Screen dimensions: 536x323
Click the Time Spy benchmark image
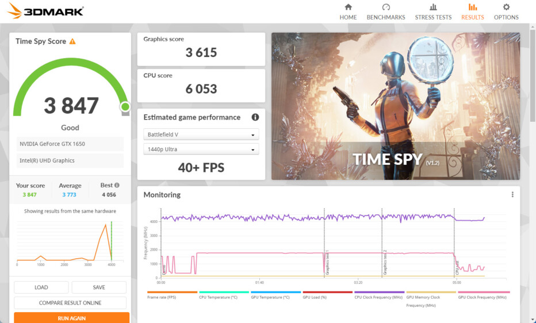click(x=396, y=106)
